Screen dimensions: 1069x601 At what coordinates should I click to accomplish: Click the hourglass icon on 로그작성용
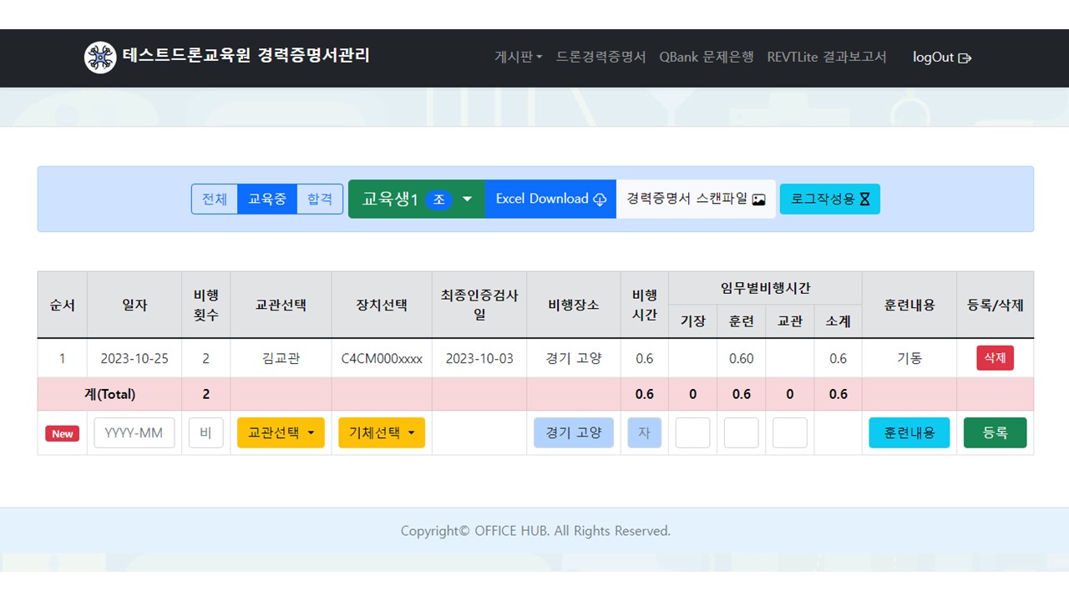(x=865, y=199)
